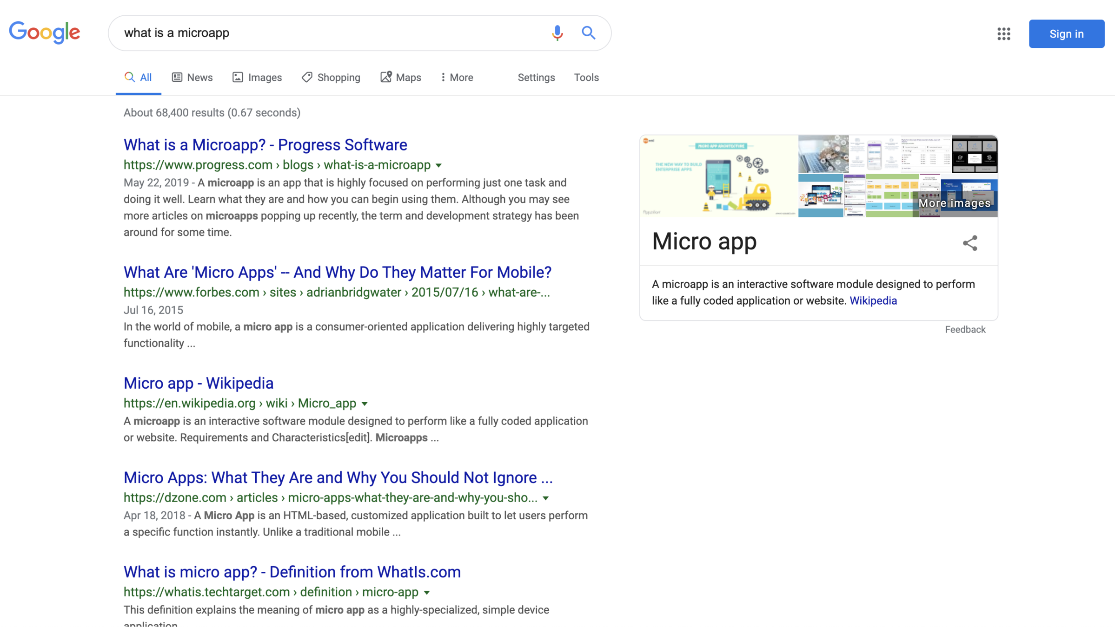Open the Shopping results tab
This screenshot has width=1115, height=627.
tap(331, 78)
